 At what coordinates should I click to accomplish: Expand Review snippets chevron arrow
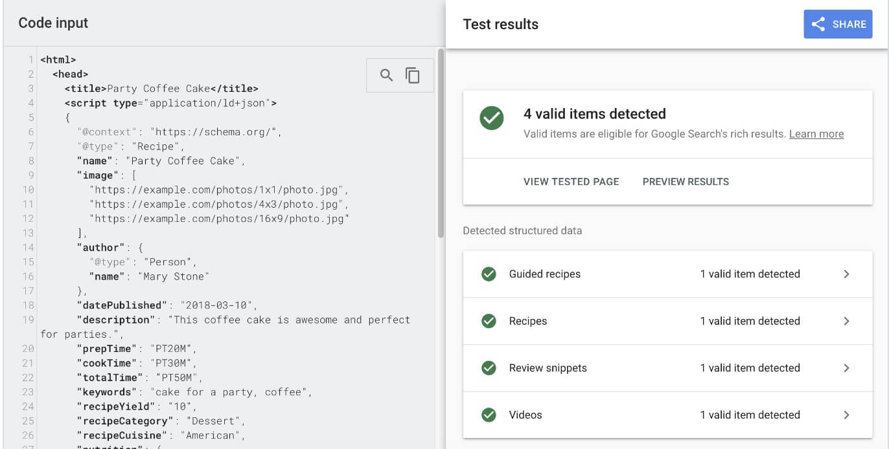[x=846, y=368]
